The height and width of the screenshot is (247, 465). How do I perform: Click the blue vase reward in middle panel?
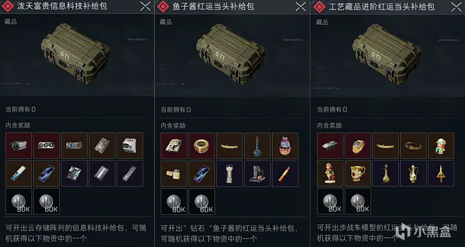click(257, 146)
